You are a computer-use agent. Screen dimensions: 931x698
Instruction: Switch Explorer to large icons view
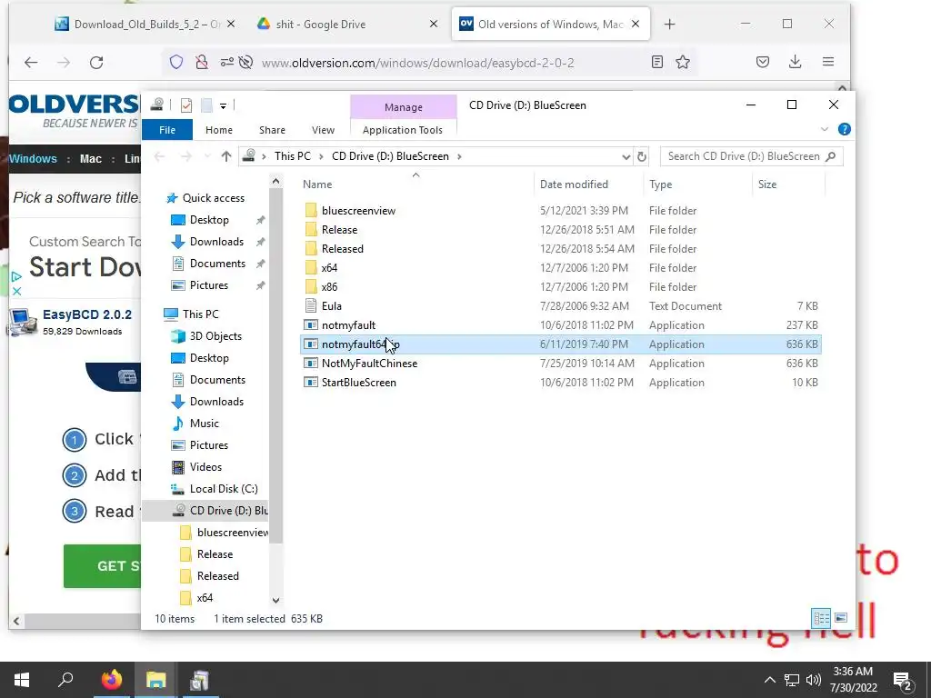[841, 618]
